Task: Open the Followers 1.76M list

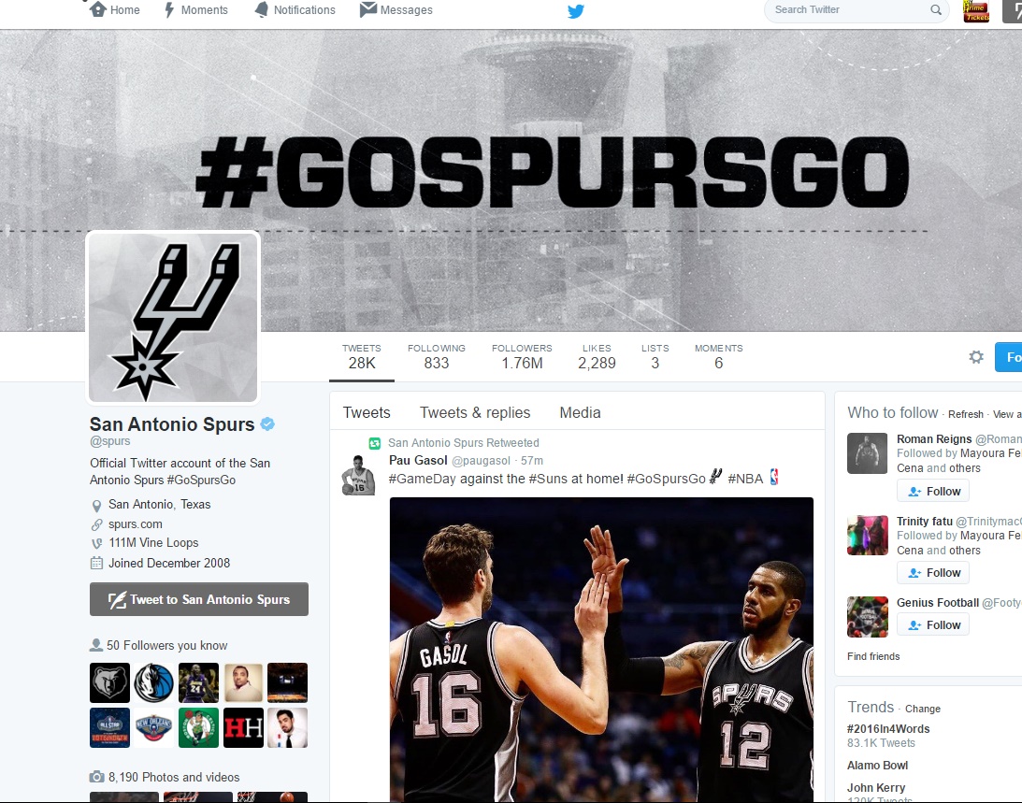Action: pos(522,356)
